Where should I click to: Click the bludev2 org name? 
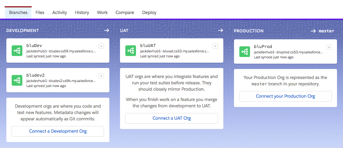35,75
